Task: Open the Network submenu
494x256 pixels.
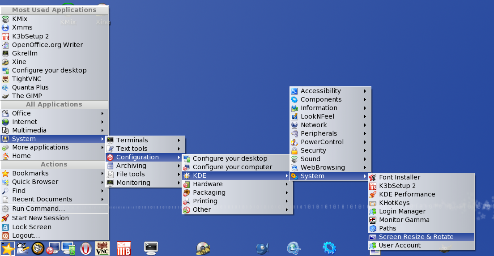Action: 330,125
